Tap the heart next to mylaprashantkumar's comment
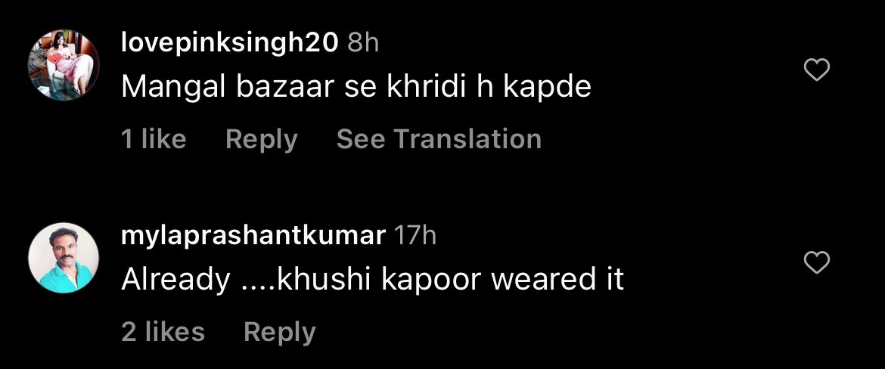Image resolution: width=885 pixels, height=369 pixels. point(816,263)
